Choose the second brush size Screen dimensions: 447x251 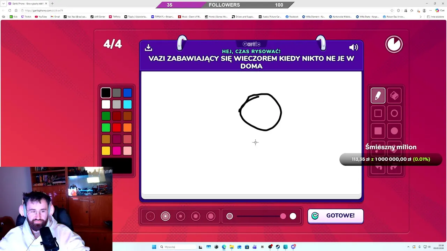click(166, 216)
